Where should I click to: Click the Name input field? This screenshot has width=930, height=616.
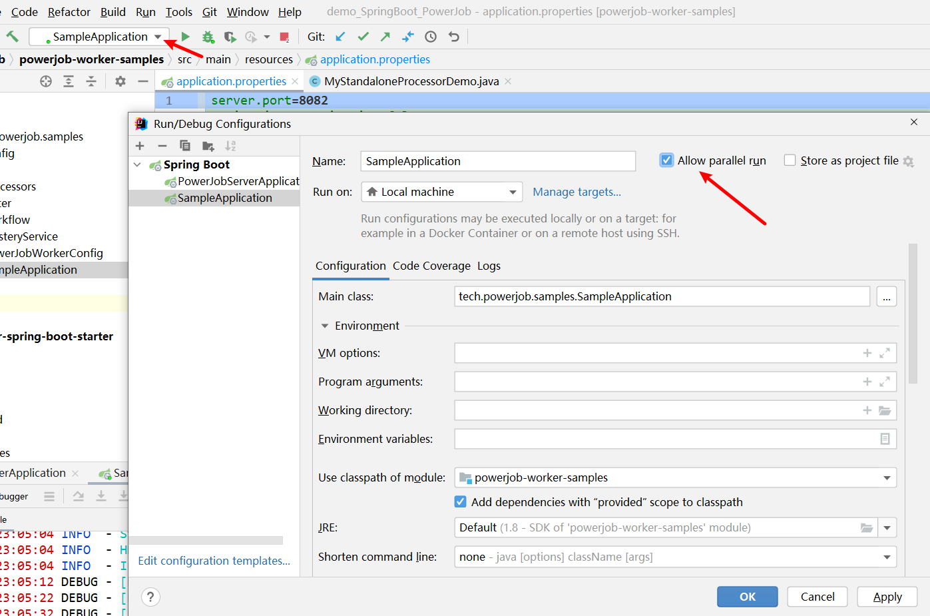(498, 161)
